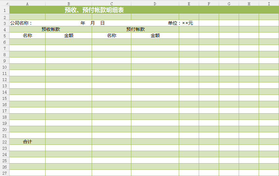Select the title cell 预收、预付帐款明细表
The image size is (279, 176).
tap(94, 10)
